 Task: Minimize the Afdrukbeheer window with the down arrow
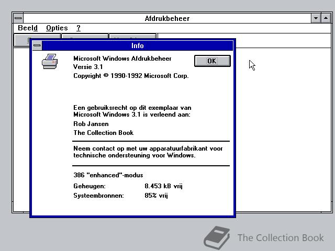tap(316, 18)
